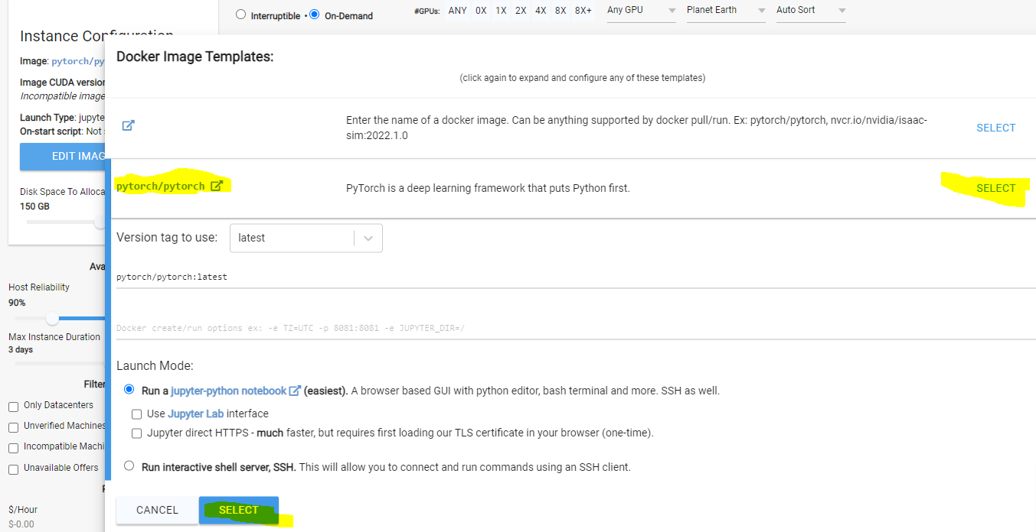The height and width of the screenshot is (532, 1036).
Task: Select 8X in GPU count filter
Action: tap(561, 11)
